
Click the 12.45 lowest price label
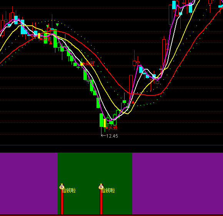(x=112, y=136)
